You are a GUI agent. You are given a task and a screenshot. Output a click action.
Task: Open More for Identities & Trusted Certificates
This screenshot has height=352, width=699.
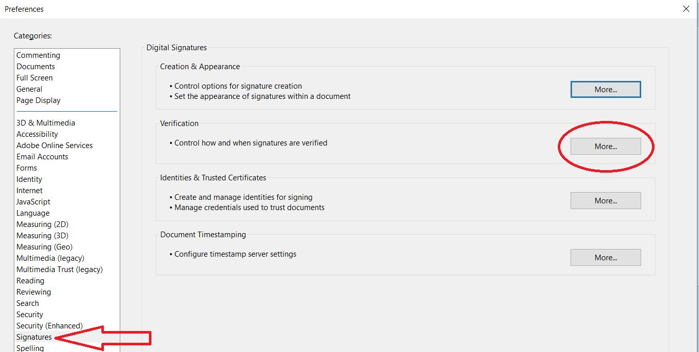tap(605, 201)
